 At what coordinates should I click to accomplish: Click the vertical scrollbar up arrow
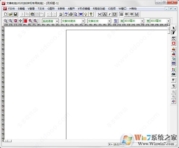point(169,28)
